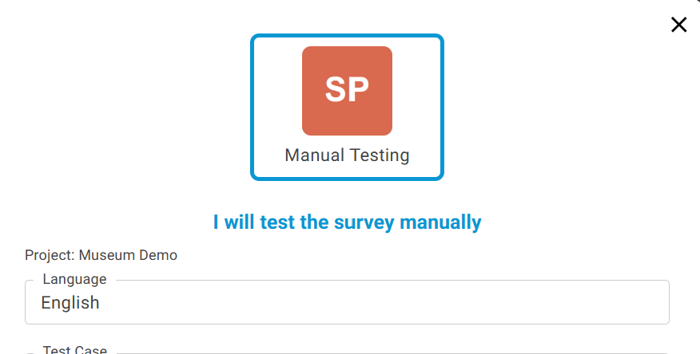This screenshot has height=354, width=700.
Task: Click the empty right side of Language box
Action: (559, 303)
